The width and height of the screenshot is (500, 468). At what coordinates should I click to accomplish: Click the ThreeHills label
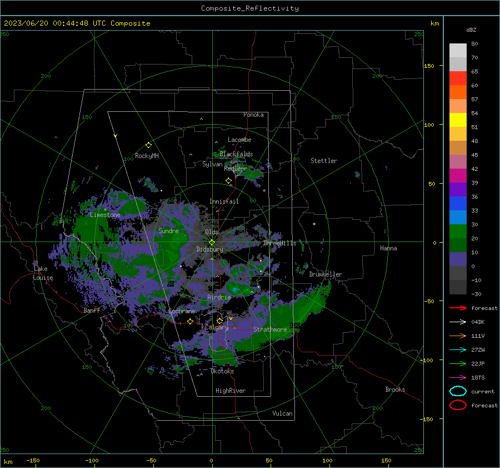click(x=279, y=243)
